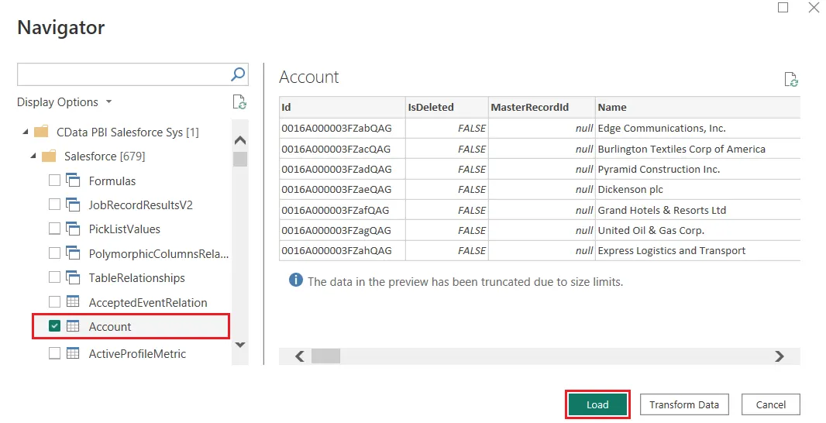Click the Salesforce folder icon
Image resolution: width=826 pixels, height=423 pixels.
[49, 156]
